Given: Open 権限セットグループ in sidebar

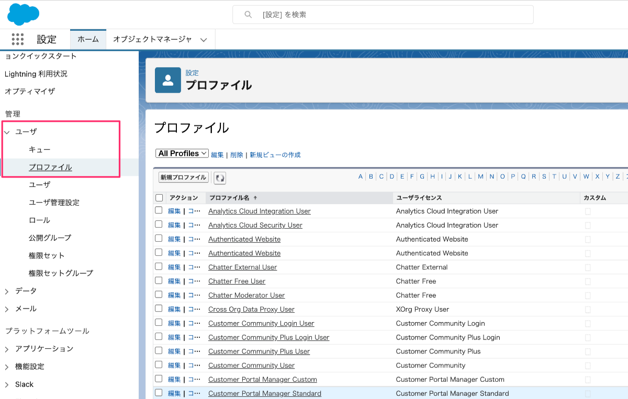Looking at the screenshot, I should (x=61, y=273).
